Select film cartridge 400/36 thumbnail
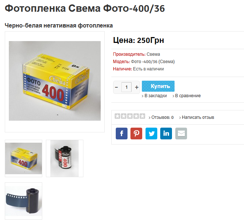 [65, 158]
